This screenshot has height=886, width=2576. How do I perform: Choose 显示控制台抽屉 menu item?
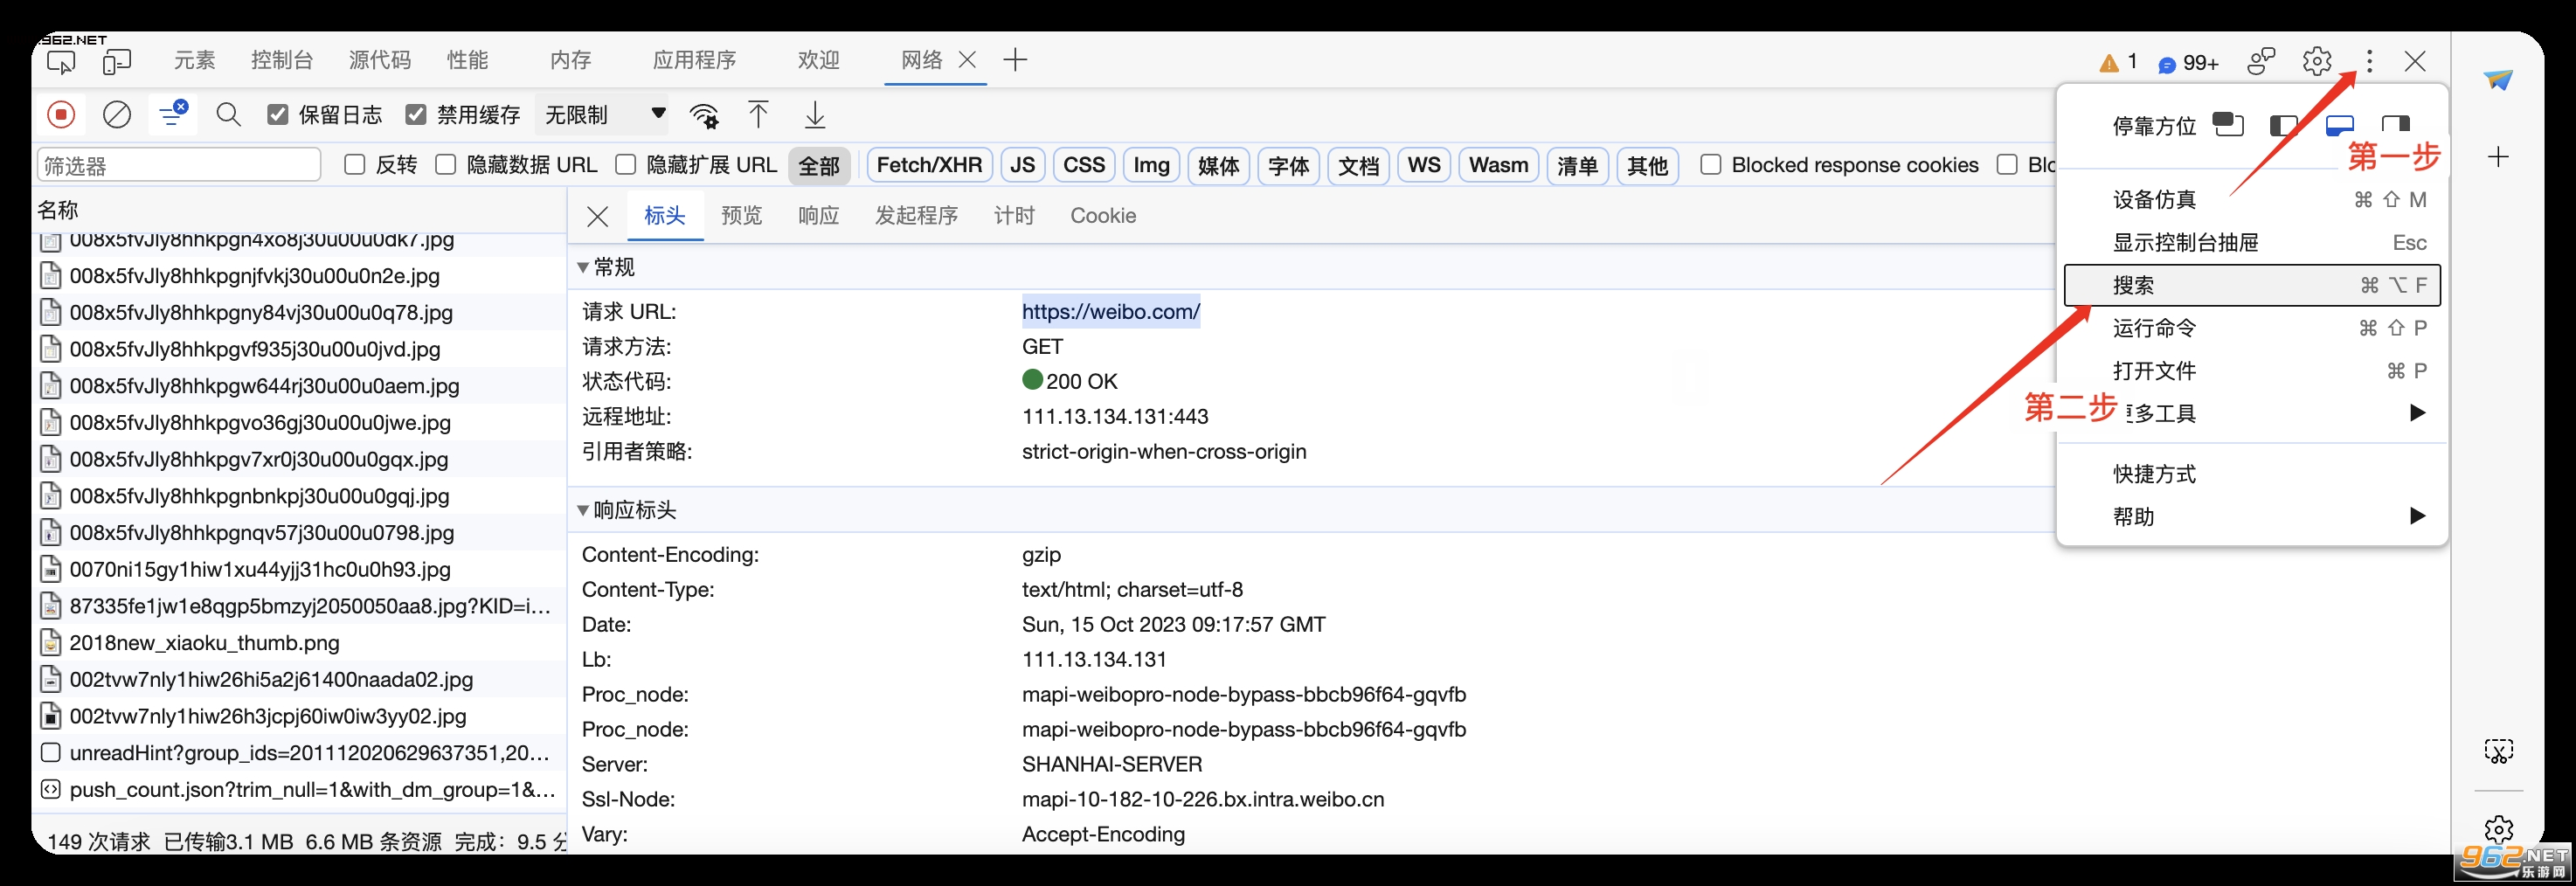coord(2253,242)
